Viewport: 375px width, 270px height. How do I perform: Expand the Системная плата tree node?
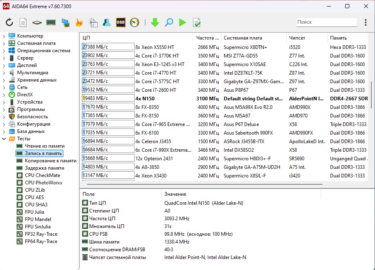tap(4, 43)
